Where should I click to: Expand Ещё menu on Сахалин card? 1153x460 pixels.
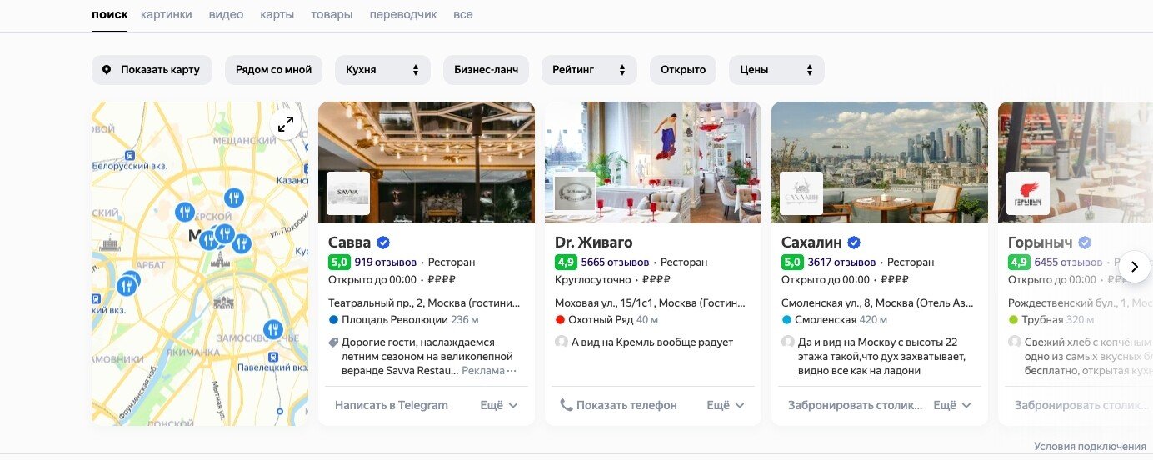[952, 405]
